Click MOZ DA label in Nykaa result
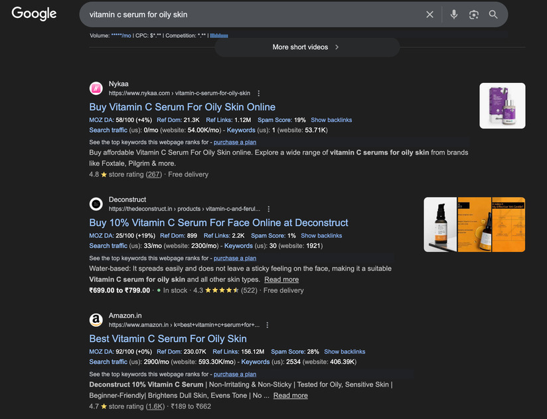This screenshot has width=547, height=419. click(x=102, y=120)
